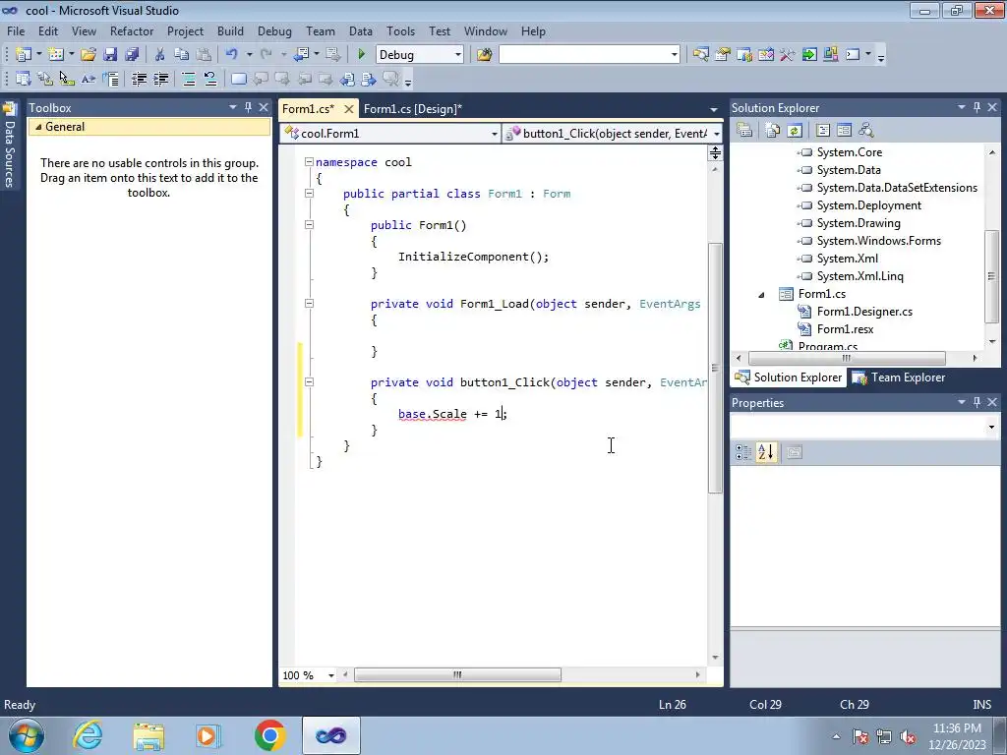
Task: Click View Class Diagram icon
Action: click(x=865, y=131)
